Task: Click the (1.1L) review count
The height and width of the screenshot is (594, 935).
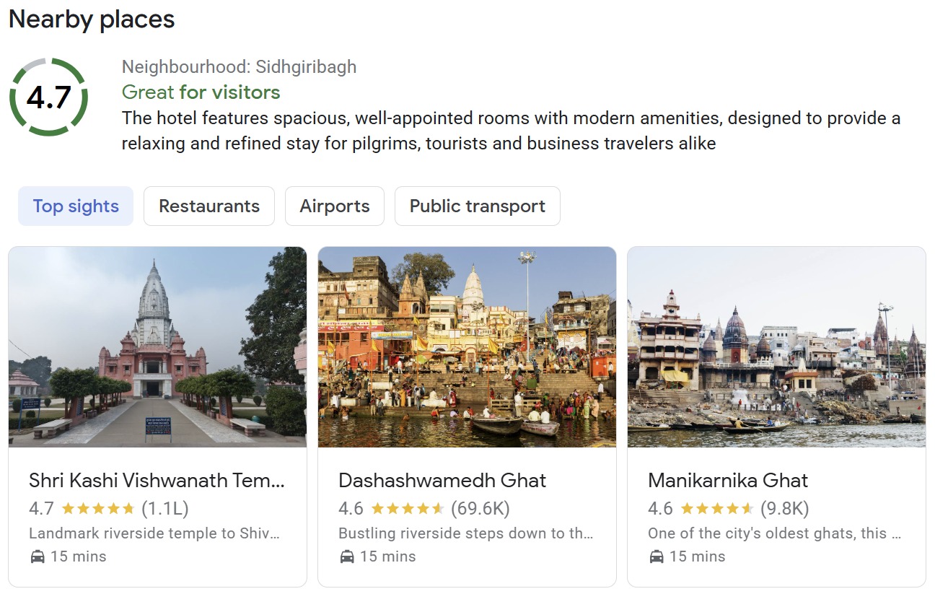Action: point(165,509)
